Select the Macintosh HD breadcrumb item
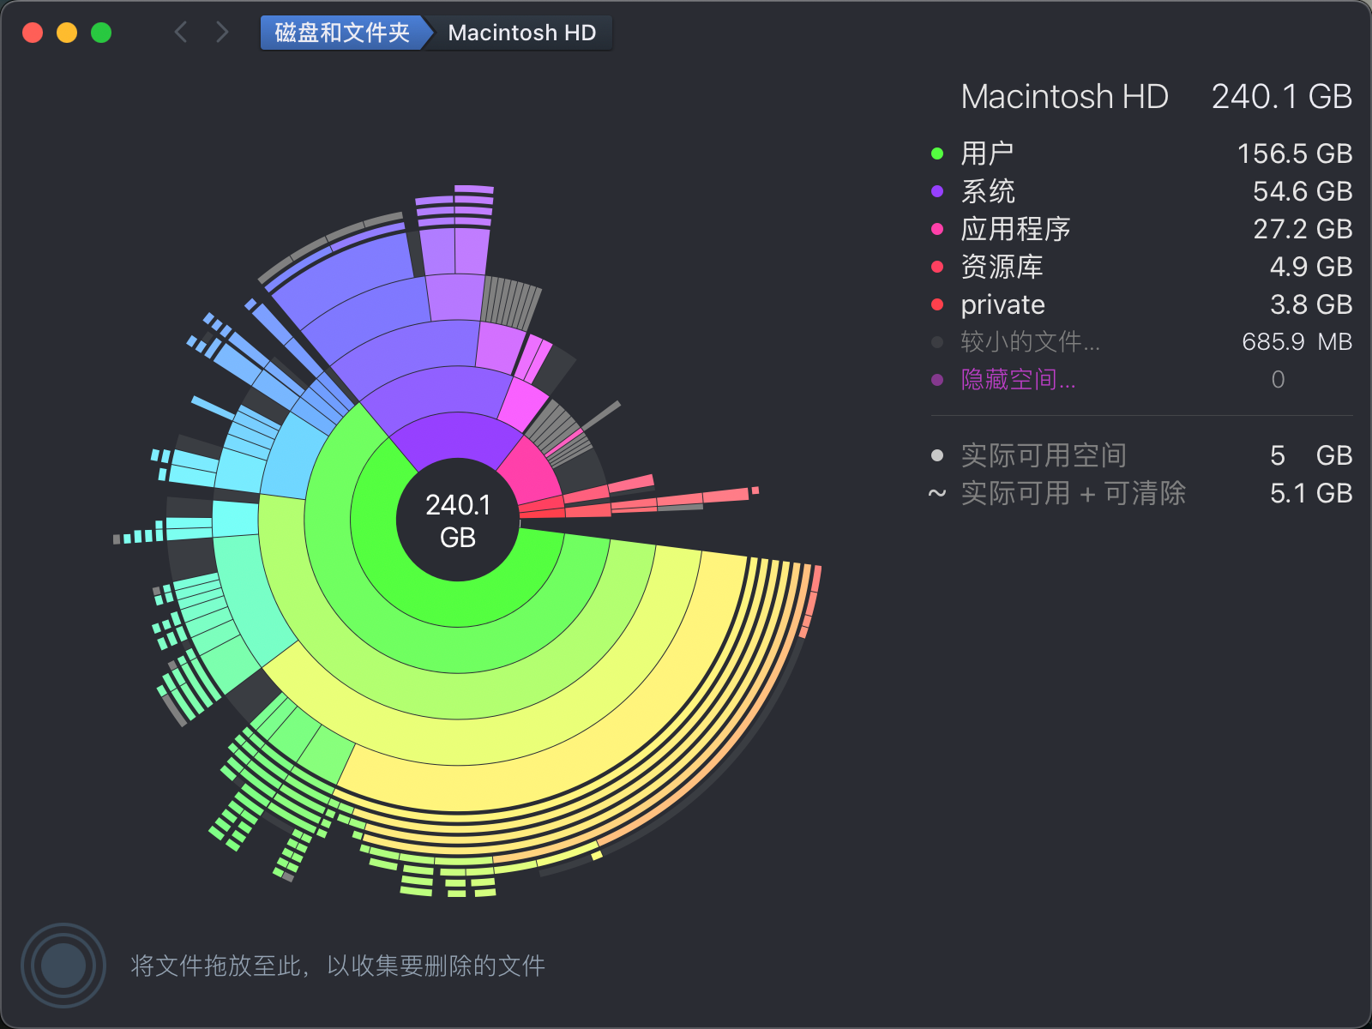This screenshot has height=1029, width=1372. 521,33
